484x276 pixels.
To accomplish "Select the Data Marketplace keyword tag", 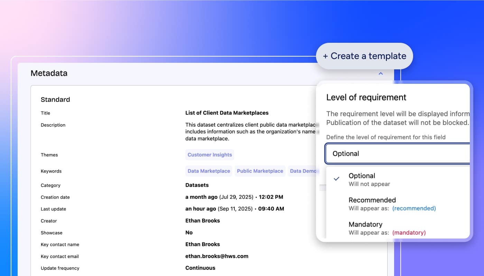I will coord(209,171).
